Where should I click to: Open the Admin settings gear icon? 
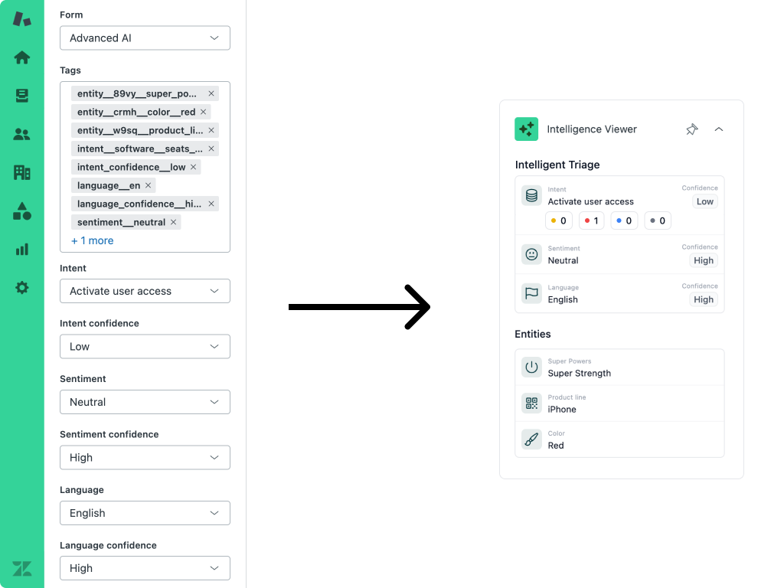tap(22, 288)
